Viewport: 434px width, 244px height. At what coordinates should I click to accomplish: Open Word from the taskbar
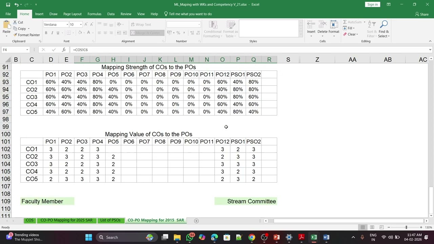326,237
